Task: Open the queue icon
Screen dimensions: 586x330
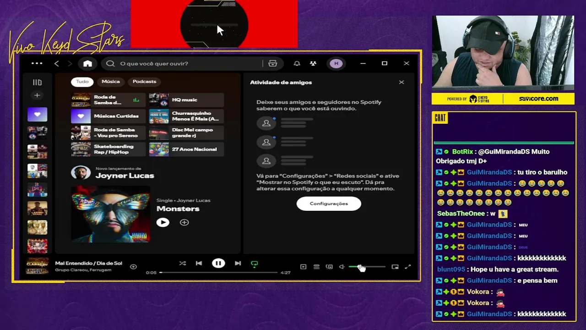Action: click(316, 267)
